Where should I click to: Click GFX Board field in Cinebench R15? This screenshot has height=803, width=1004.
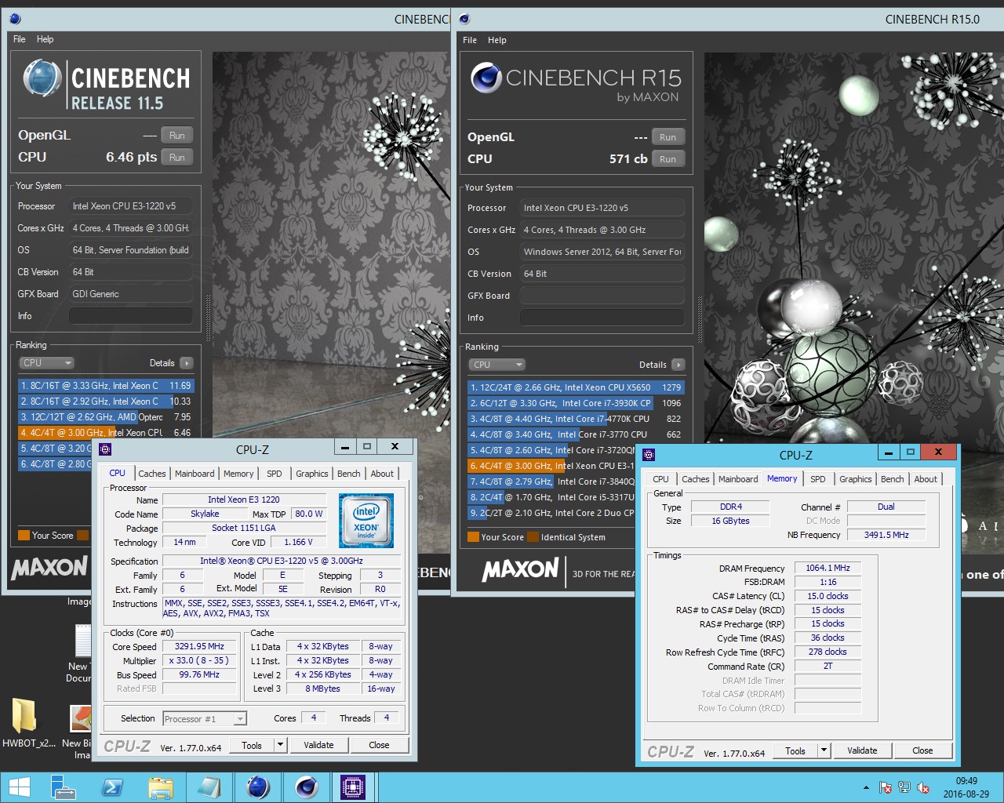602,296
